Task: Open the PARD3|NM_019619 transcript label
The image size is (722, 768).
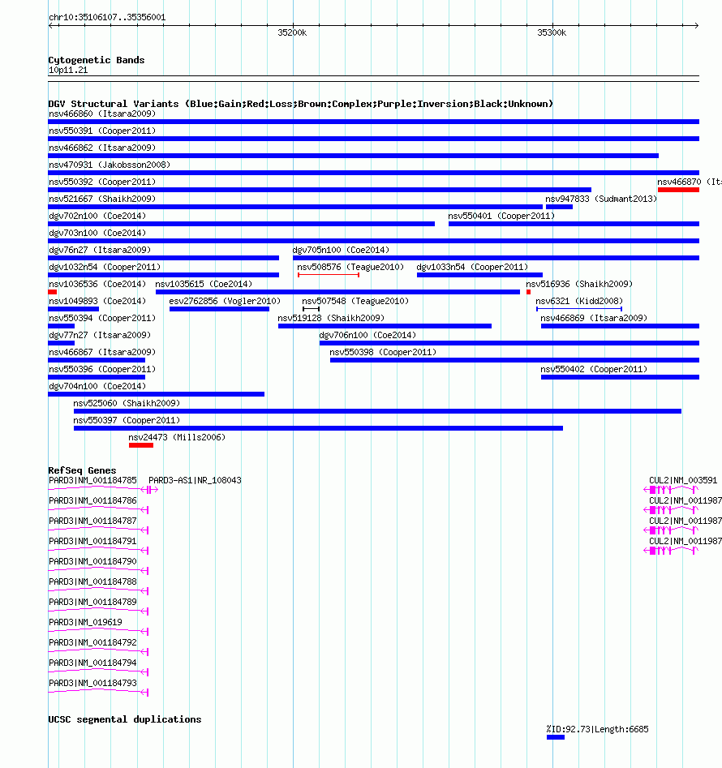Action: (x=85, y=623)
